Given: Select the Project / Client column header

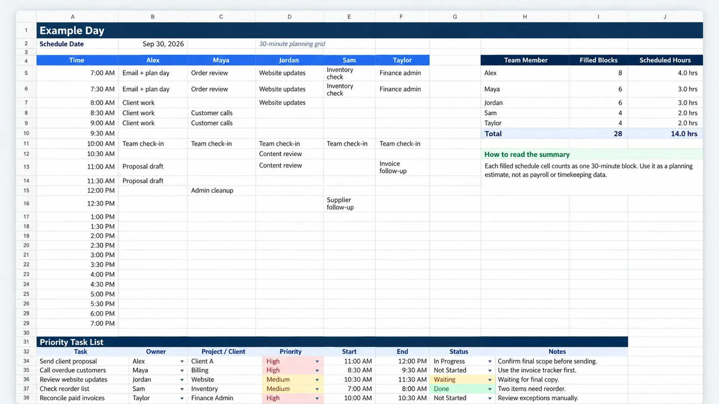Looking at the screenshot, I should 223,352.
